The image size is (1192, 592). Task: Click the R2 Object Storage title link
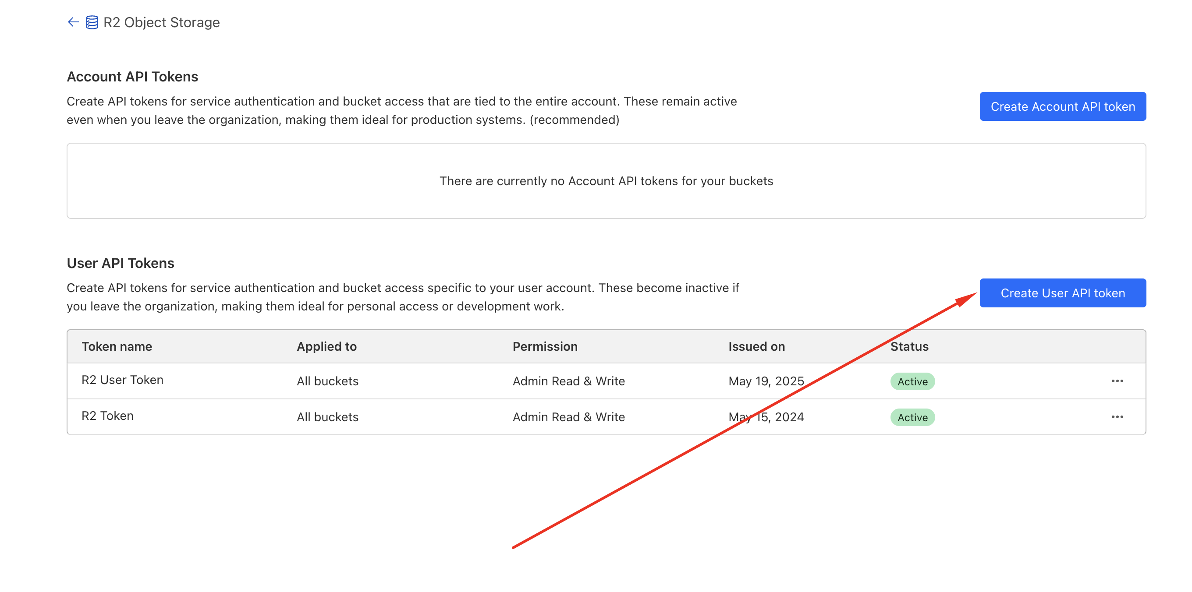click(161, 22)
